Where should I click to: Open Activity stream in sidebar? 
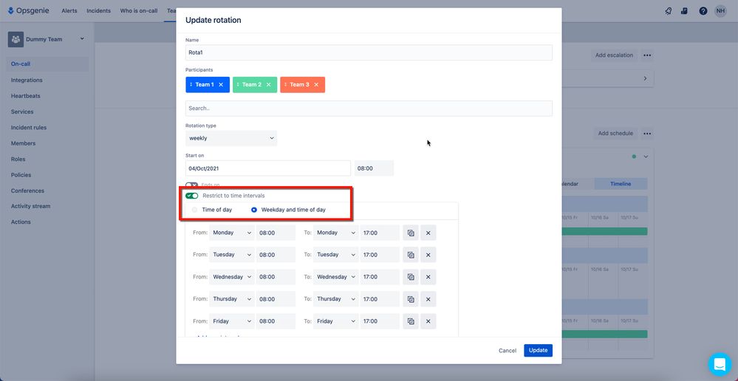coord(30,207)
